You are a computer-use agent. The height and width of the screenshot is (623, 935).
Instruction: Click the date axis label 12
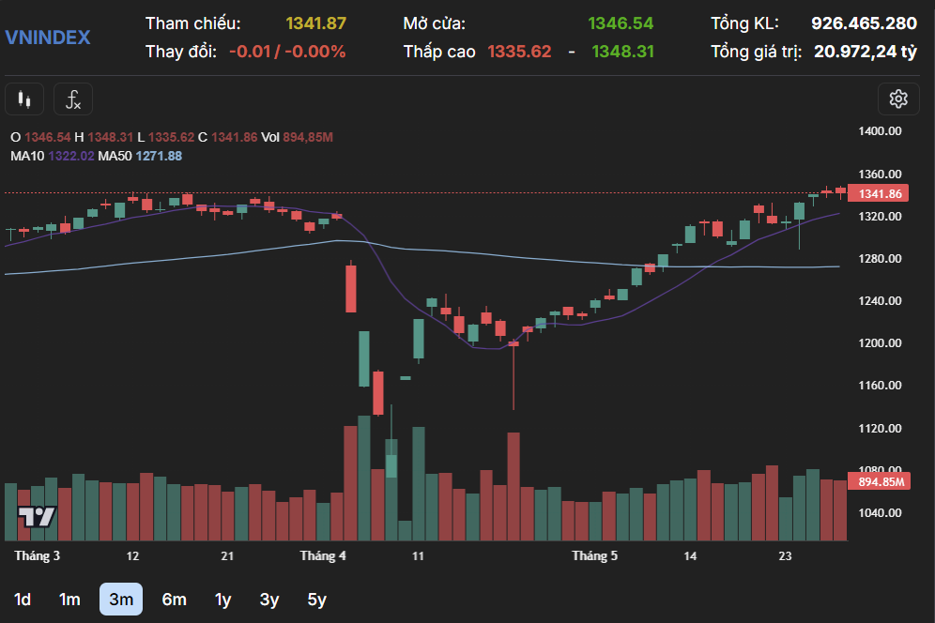coord(132,556)
